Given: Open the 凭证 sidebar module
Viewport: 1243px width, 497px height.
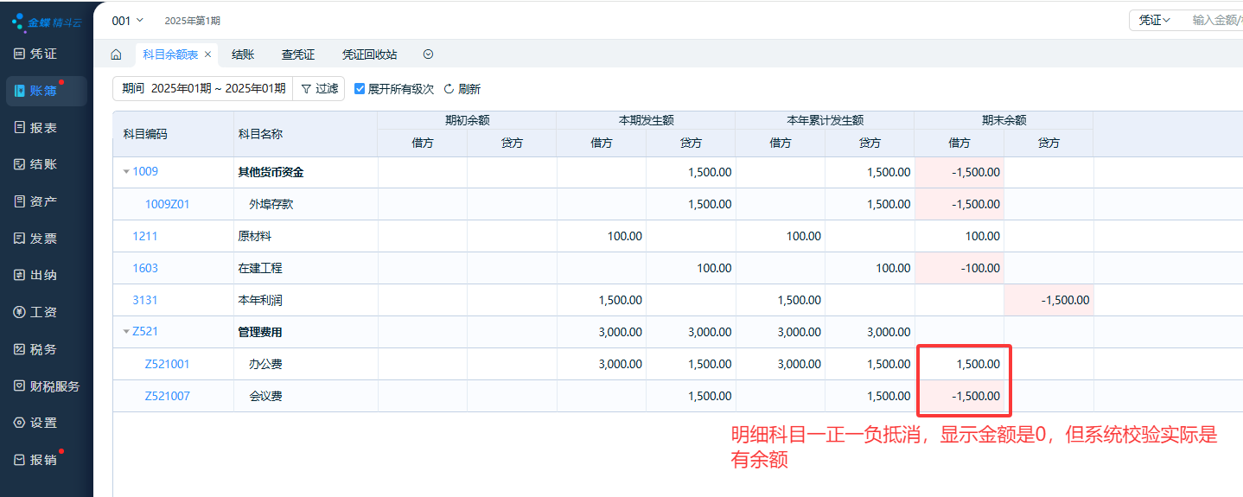Looking at the screenshot, I should 35,54.
